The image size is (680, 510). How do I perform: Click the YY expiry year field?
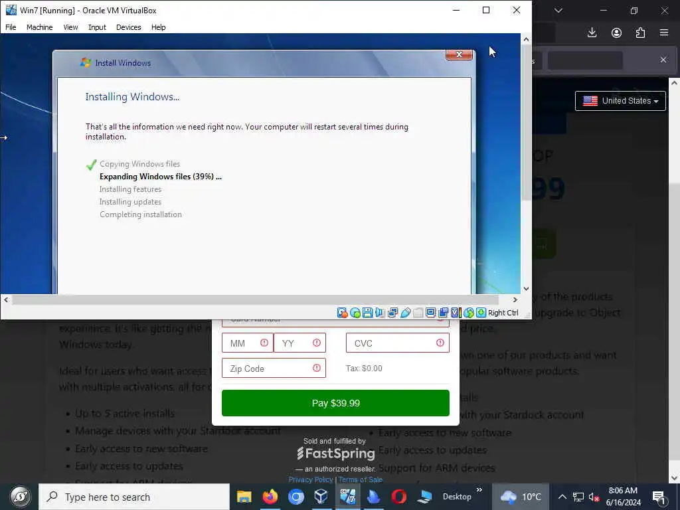[299, 343]
